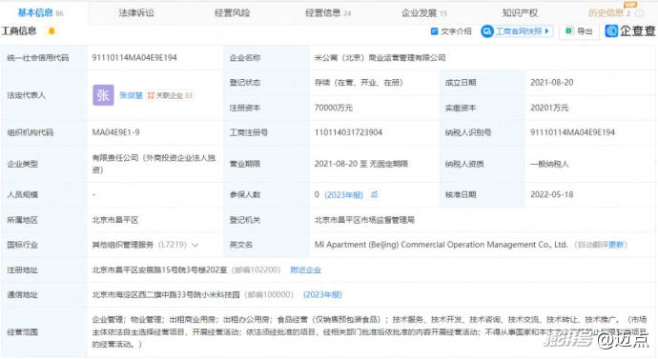Click the orange dot next to 工商信息
Screen dimensions: 658x359
[51, 30]
